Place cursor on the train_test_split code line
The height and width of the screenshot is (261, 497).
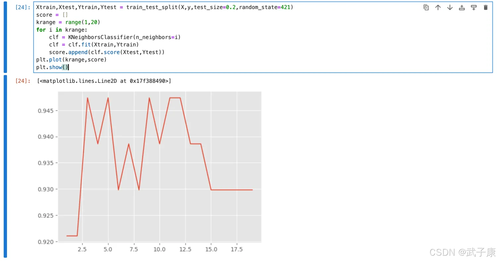click(165, 7)
